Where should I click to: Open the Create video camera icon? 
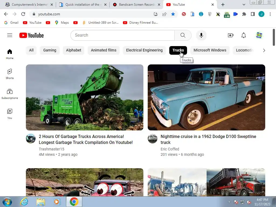tap(231, 35)
